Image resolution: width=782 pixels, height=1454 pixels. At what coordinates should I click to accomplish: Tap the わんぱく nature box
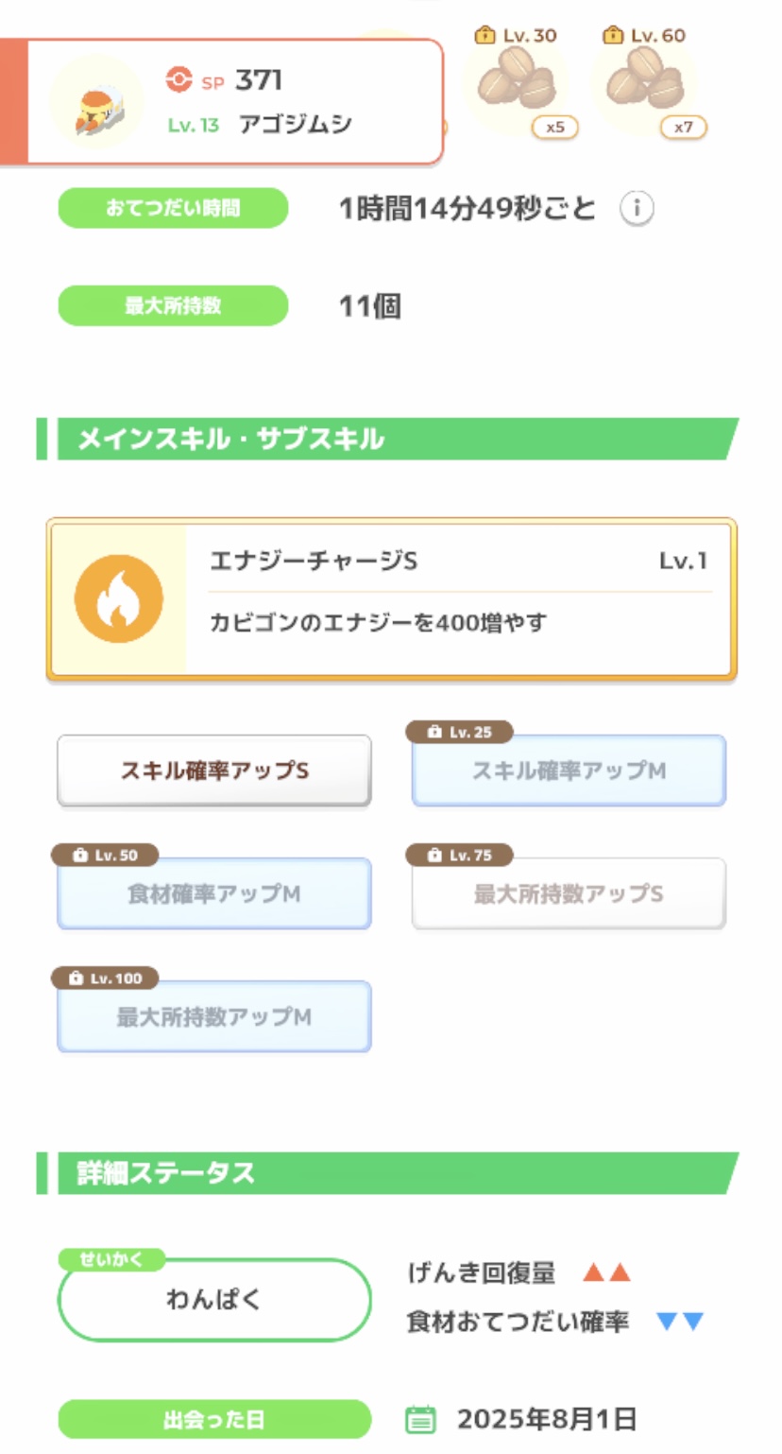[x=214, y=1300]
